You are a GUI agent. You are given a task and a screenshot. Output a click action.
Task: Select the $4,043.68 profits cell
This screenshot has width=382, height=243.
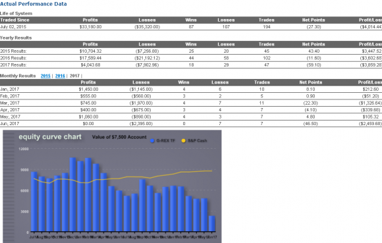(90, 65)
